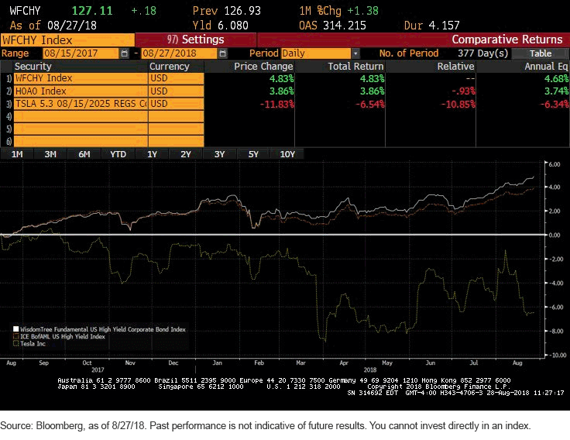
Task: Click WisdomTree index white legend swatch
Action: (16, 329)
